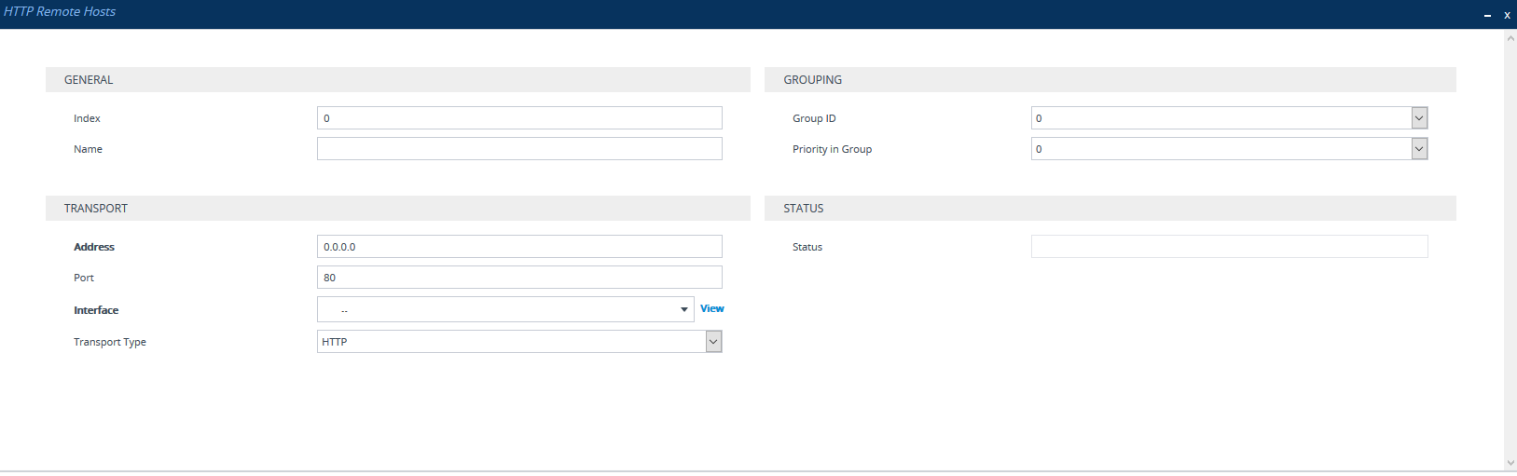Click into the empty Name field
Viewport: 1517px width, 476px height.
click(518, 149)
